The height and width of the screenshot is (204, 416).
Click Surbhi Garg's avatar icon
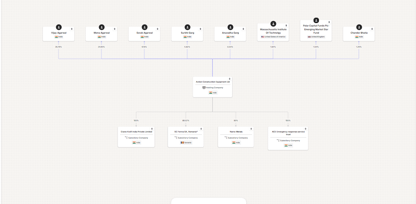point(187,27)
